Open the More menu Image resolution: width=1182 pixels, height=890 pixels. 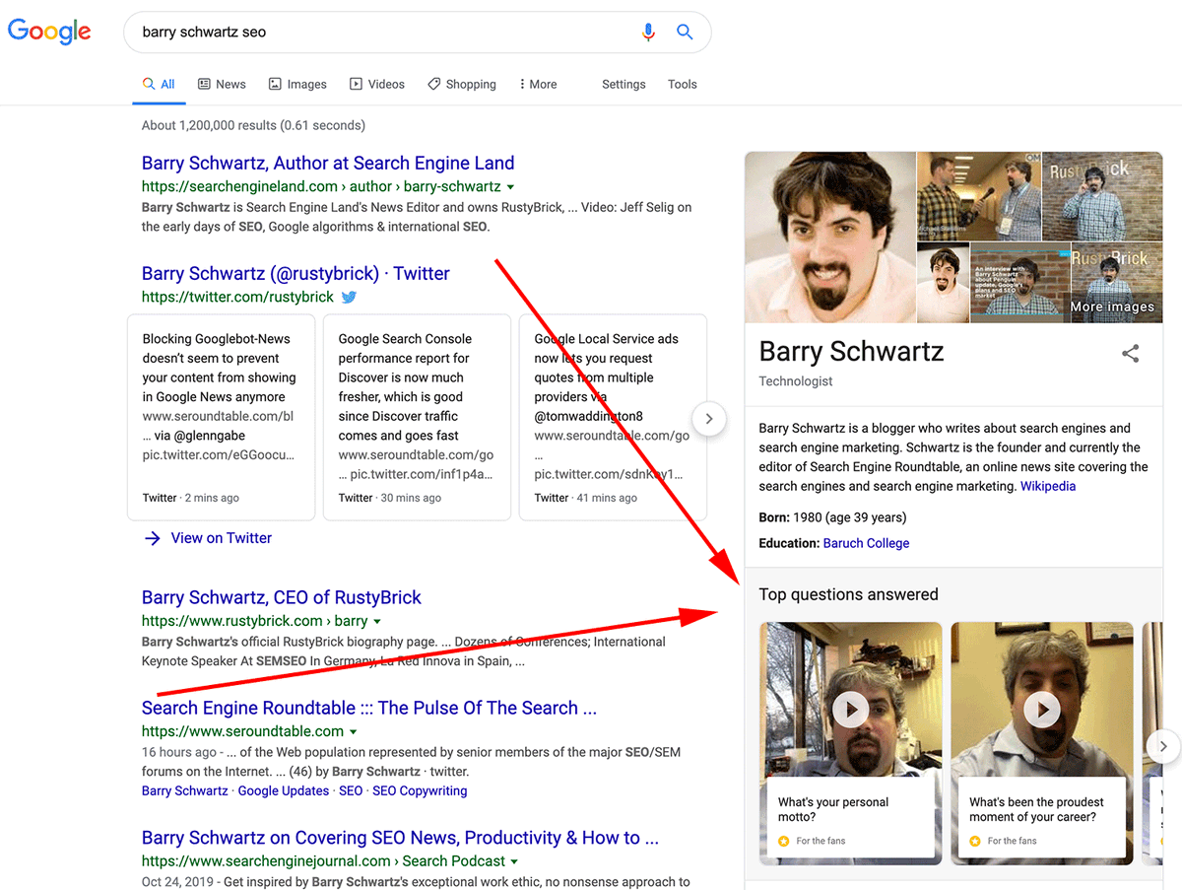click(x=538, y=84)
